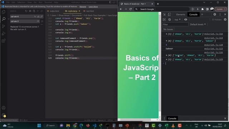The width and height of the screenshot is (229, 129).
Task: Open console settings gear next to hidden count
Action: click(225, 19)
